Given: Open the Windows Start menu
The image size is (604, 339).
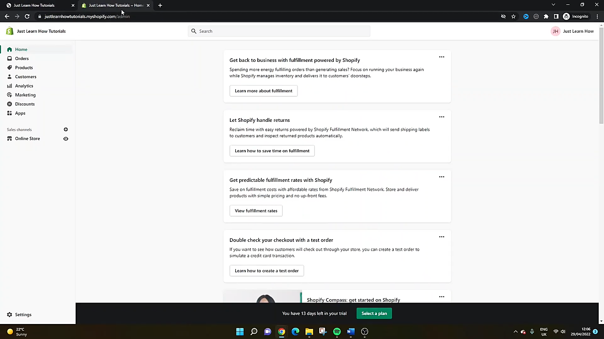Looking at the screenshot, I should (240, 331).
